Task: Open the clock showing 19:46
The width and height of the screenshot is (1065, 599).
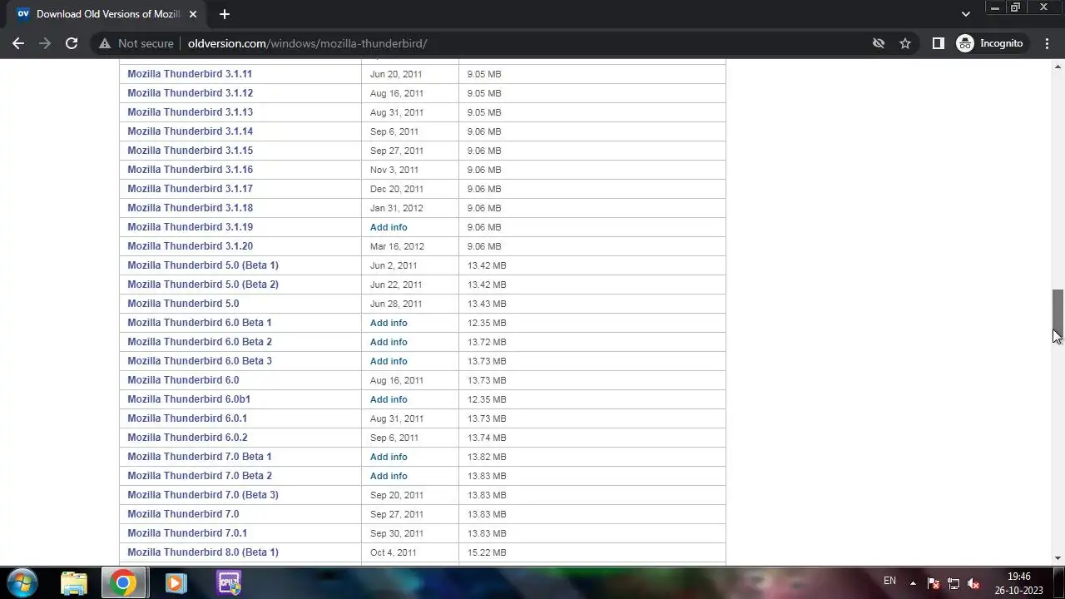Action: click(x=1018, y=583)
